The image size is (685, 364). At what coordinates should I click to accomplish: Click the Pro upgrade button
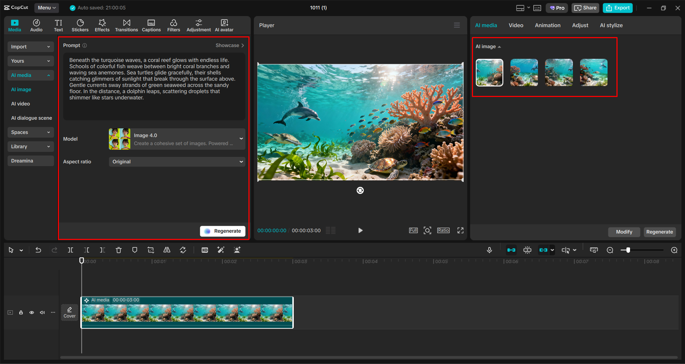pyautogui.click(x=557, y=8)
